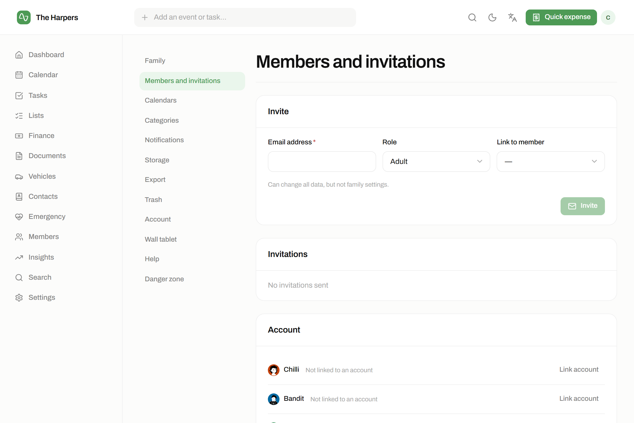Click the Invite button with envelope
This screenshot has width=634, height=423.
pos(582,206)
